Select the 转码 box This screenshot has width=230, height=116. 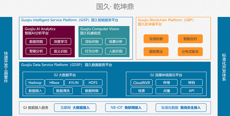[x=191, y=83]
